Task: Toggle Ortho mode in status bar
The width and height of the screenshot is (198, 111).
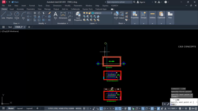Action: [101, 109]
